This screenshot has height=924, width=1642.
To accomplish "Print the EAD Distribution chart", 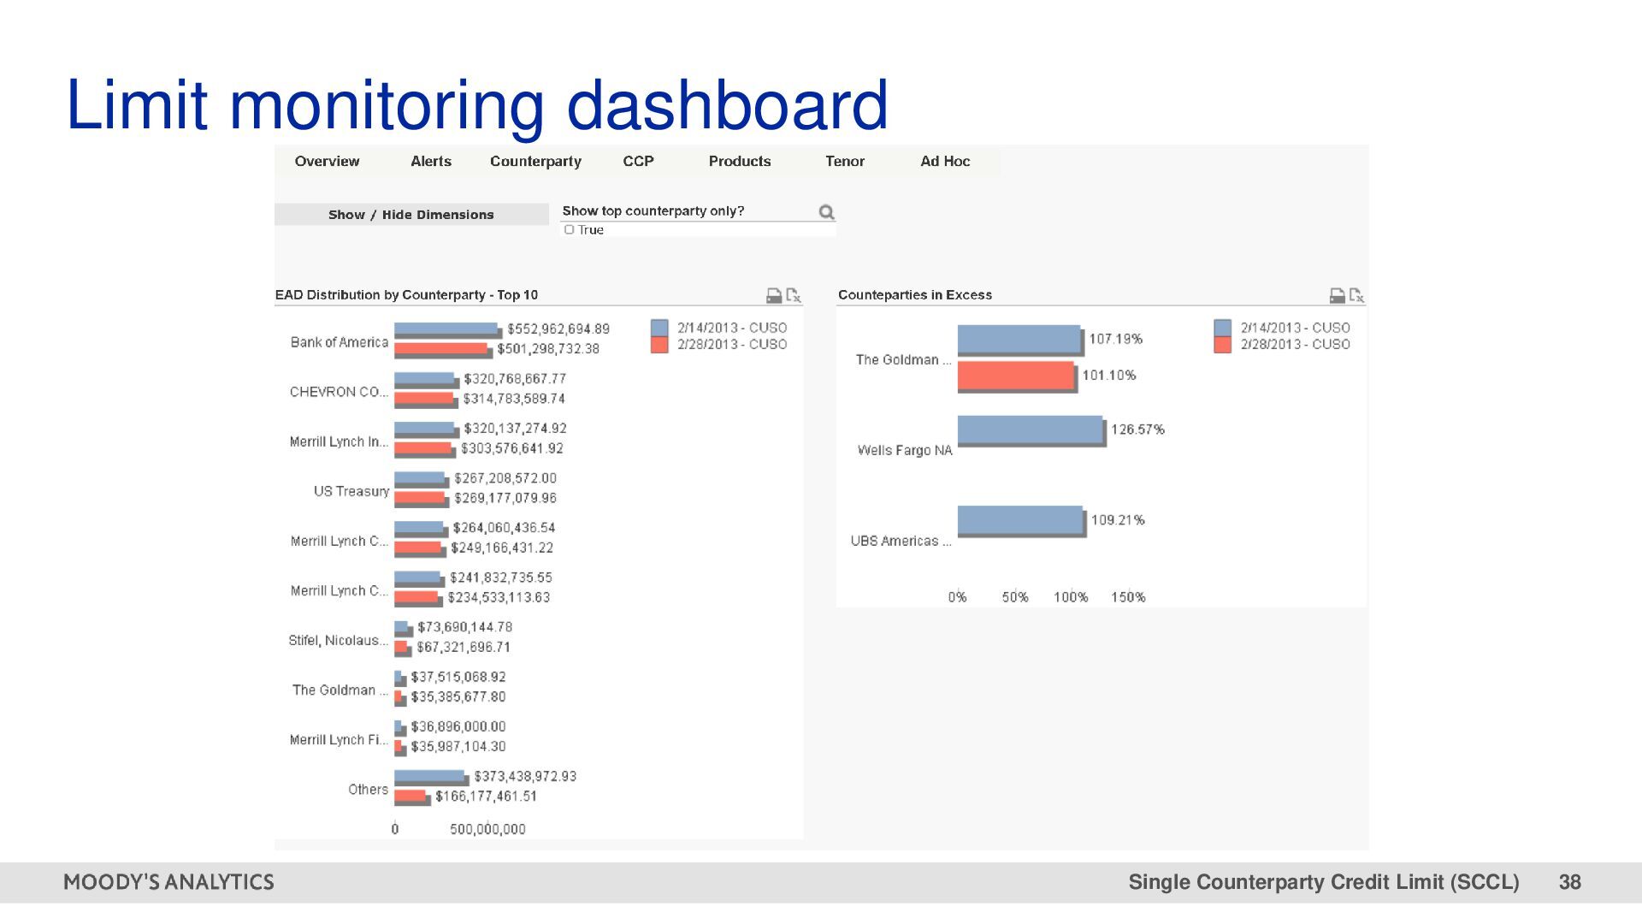I will point(773,295).
